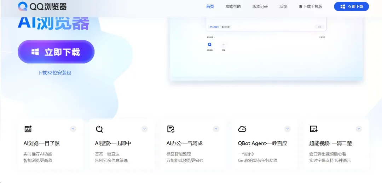382x183 pixels.
Task: Click the text 答案一键直达
Action: [x=107, y=154]
